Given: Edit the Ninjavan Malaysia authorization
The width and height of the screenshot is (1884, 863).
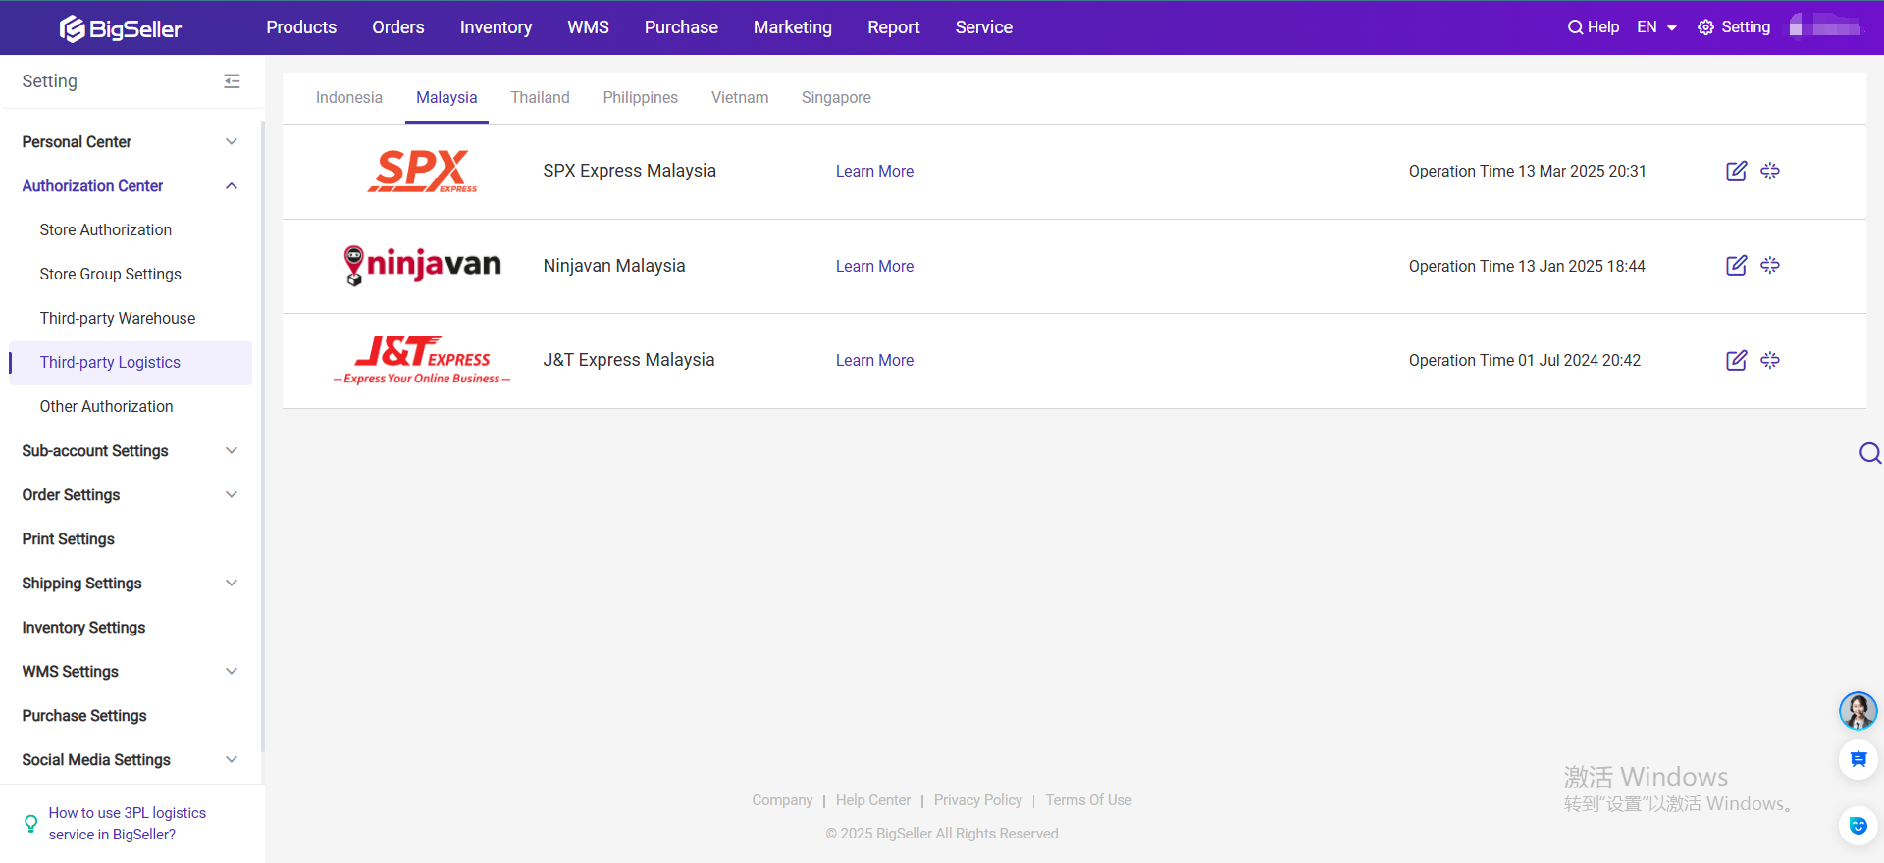Looking at the screenshot, I should pyautogui.click(x=1736, y=266).
